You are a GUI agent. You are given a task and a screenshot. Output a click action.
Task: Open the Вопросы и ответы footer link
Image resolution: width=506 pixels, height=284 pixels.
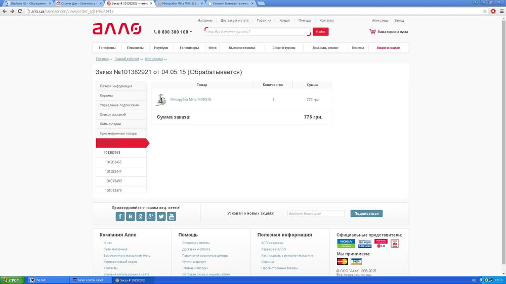pyautogui.click(x=195, y=243)
